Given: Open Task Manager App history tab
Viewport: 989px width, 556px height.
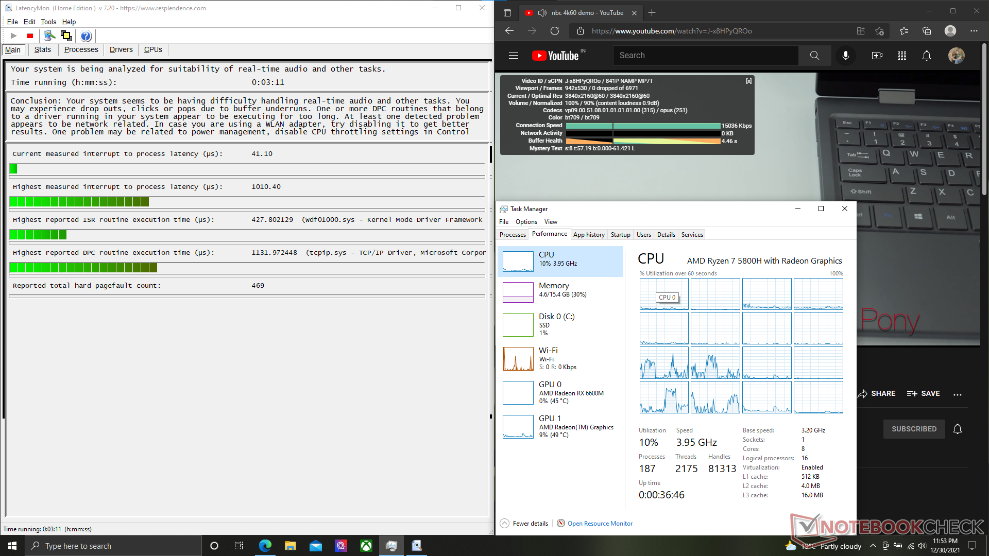Looking at the screenshot, I should click(x=588, y=235).
